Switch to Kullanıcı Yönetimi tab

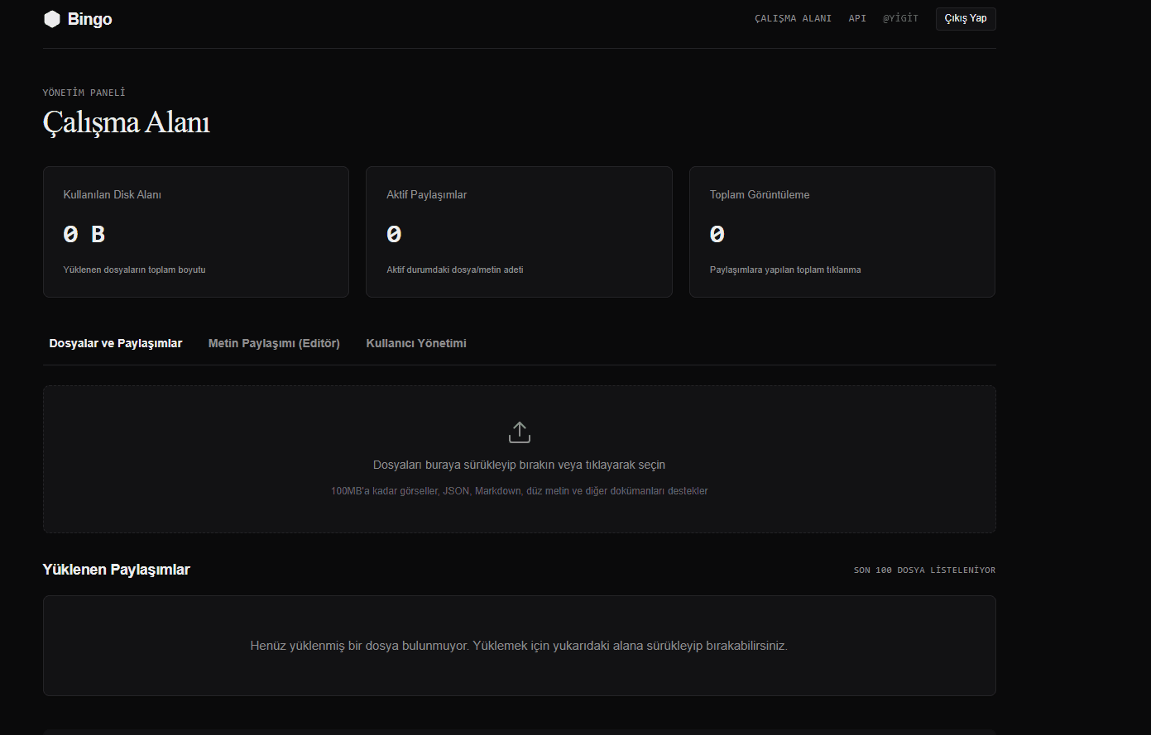[x=416, y=343]
